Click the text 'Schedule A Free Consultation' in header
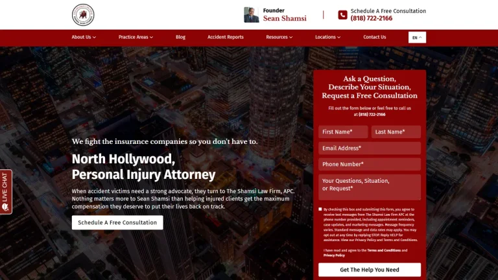The image size is (498, 280). [x=388, y=11]
